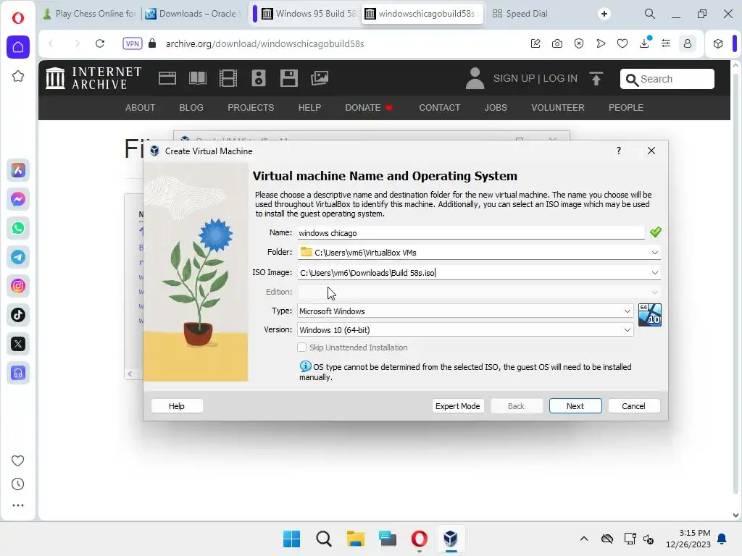Open the Version dropdown showing Windows 10 (64-bit)
Viewport: 742px width, 556px height.
tap(465, 330)
